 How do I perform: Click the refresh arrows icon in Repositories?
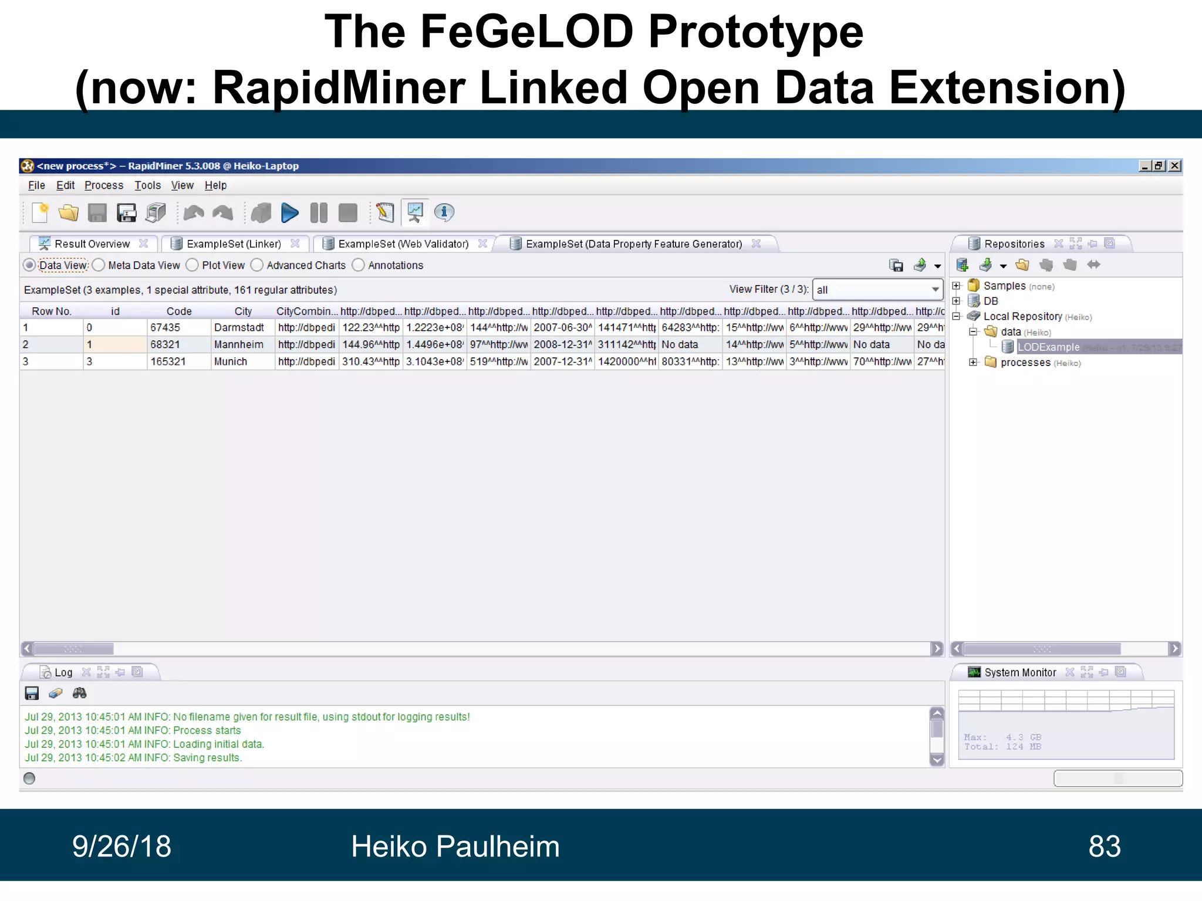tap(1093, 265)
